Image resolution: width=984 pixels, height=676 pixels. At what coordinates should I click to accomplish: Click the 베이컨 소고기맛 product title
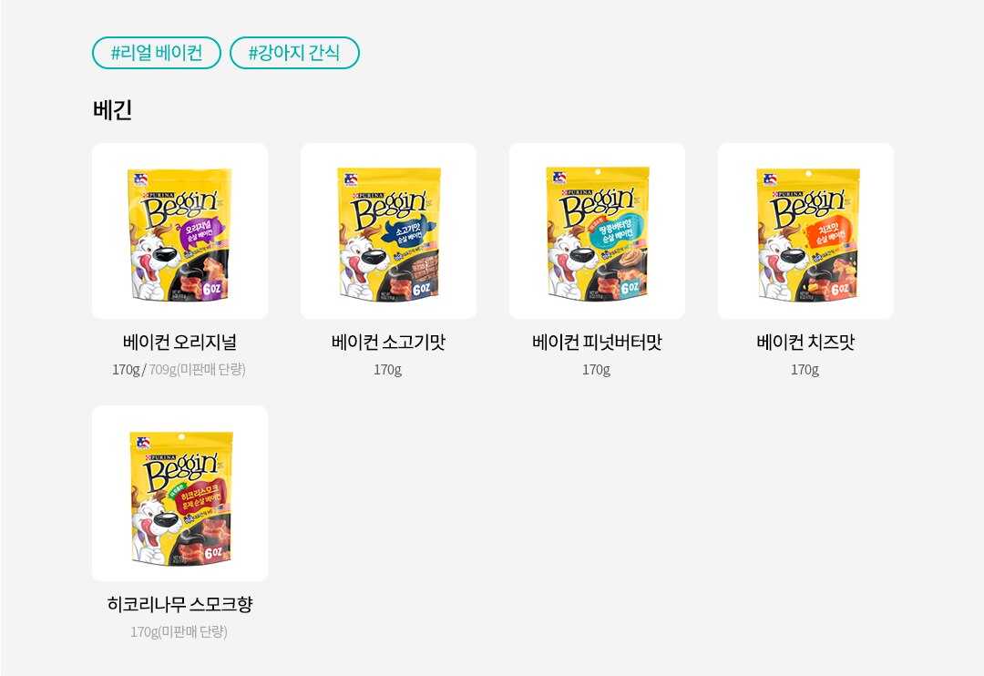[x=388, y=342]
